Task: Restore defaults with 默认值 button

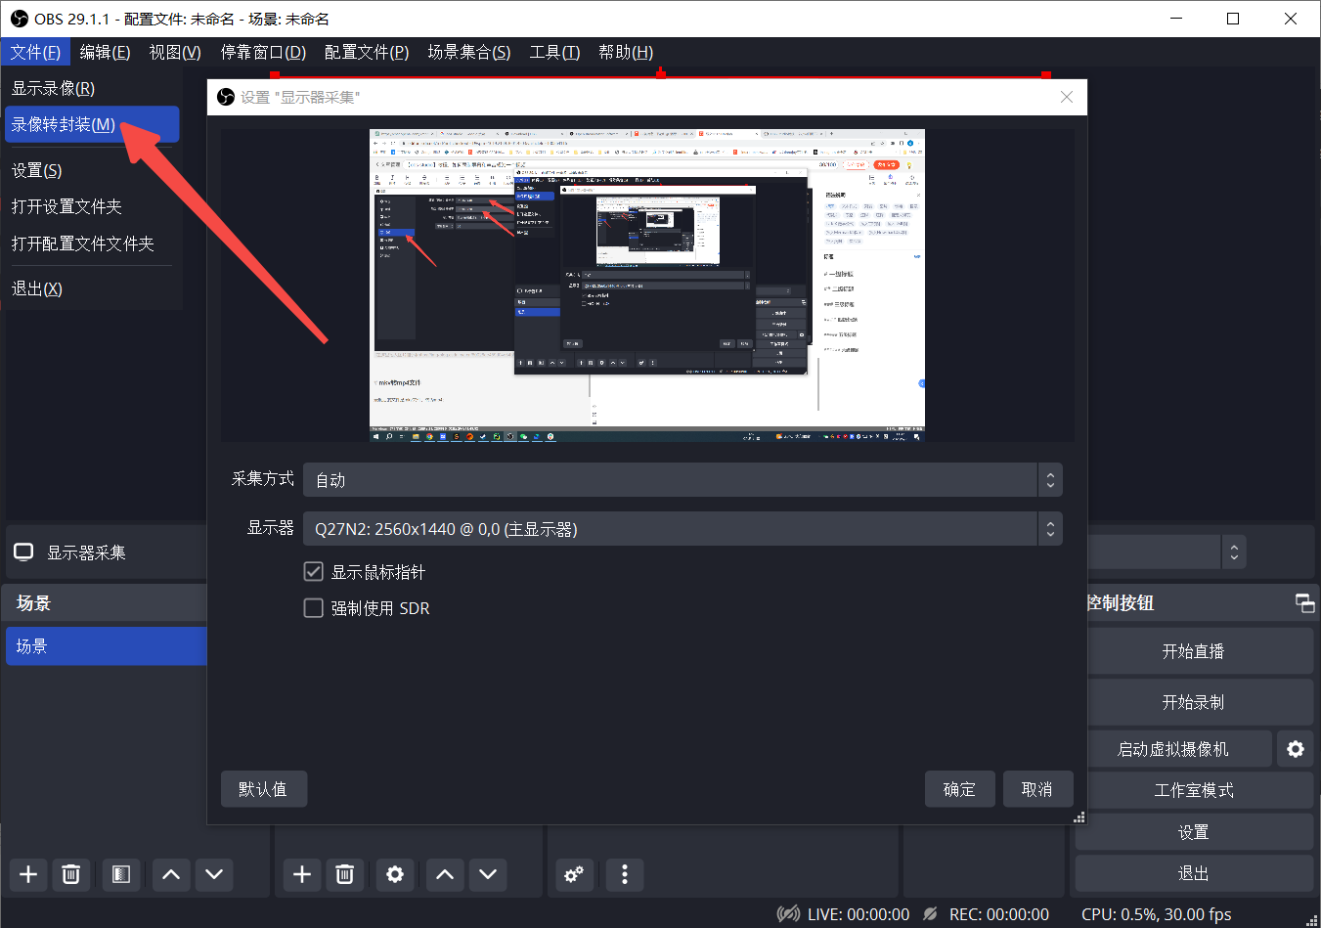Action: (x=263, y=788)
